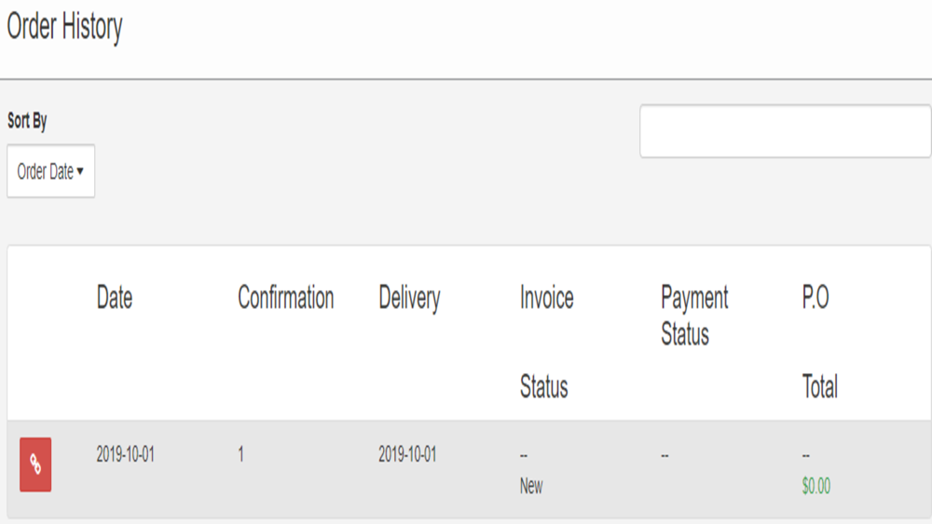Screen dimensions: 932x524
Task: Click the Status column subheader
Action: (x=544, y=386)
